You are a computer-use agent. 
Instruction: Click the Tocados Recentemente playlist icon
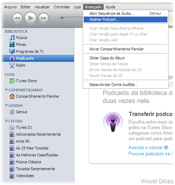point(12,169)
